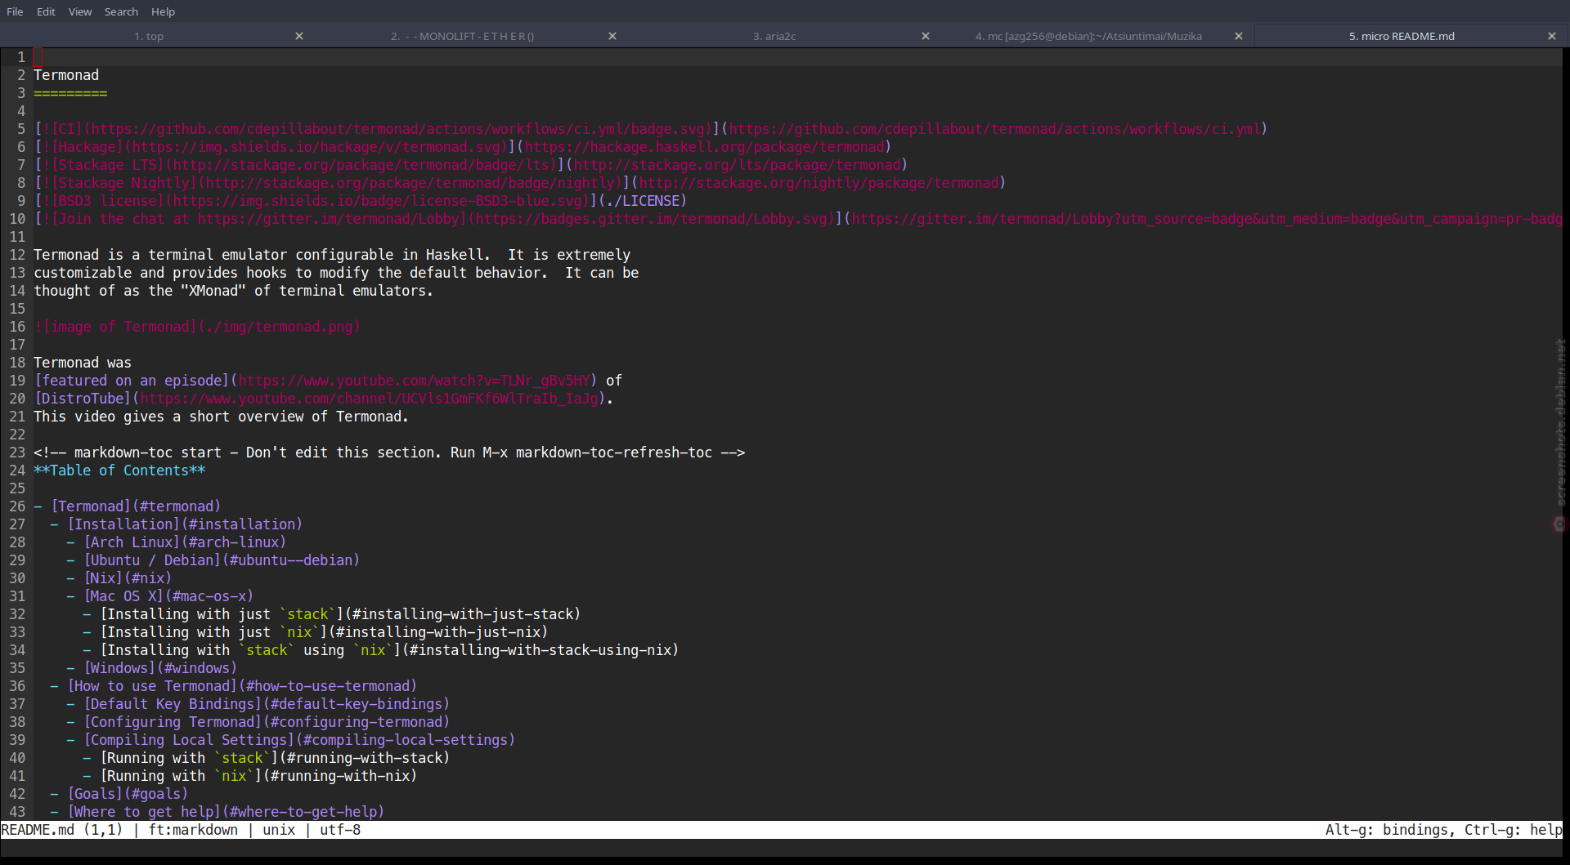Click 'ft:markdown' in the status line
This screenshot has height=865, width=1570.
tap(193, 830)
